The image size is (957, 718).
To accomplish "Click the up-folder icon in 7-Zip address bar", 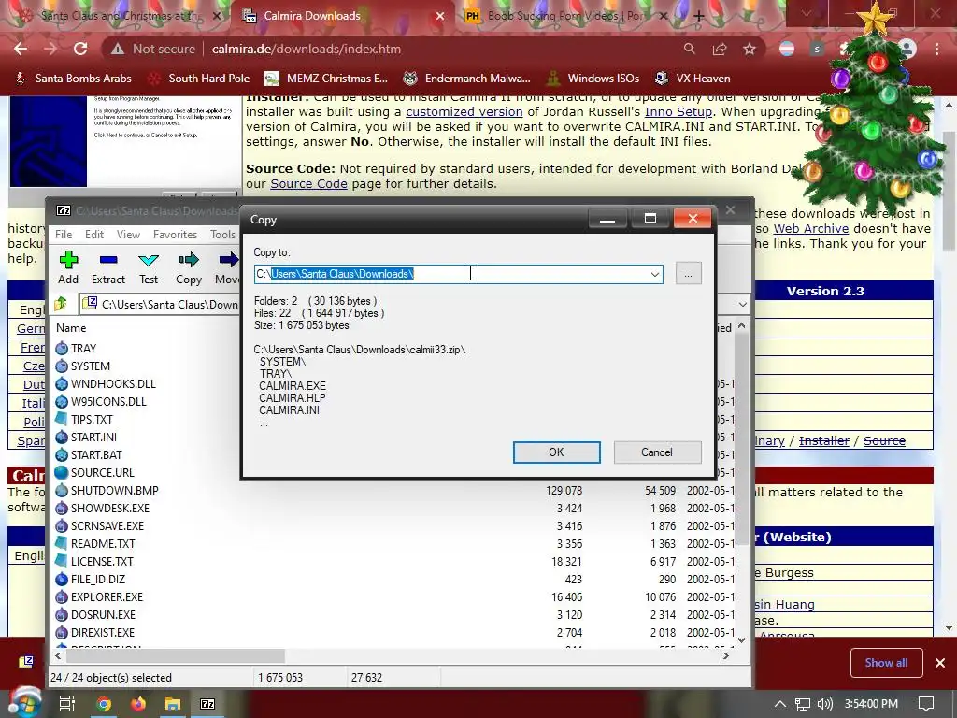I will tap(61, 304).
